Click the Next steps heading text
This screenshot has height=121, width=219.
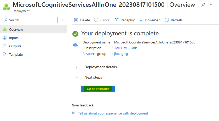click(x=93, y=77)
